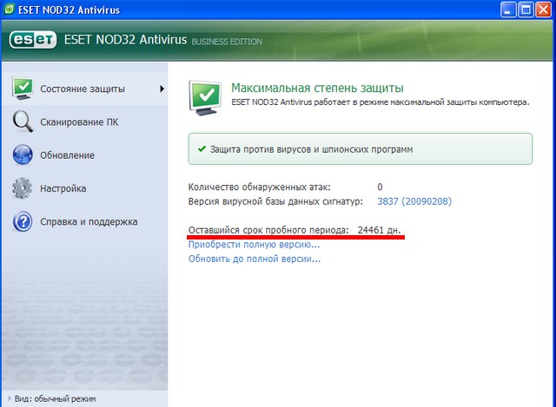Click the Обновление globe icon
Image resolution: width=556 pixels, height=407 pixels.
(23, 155)
